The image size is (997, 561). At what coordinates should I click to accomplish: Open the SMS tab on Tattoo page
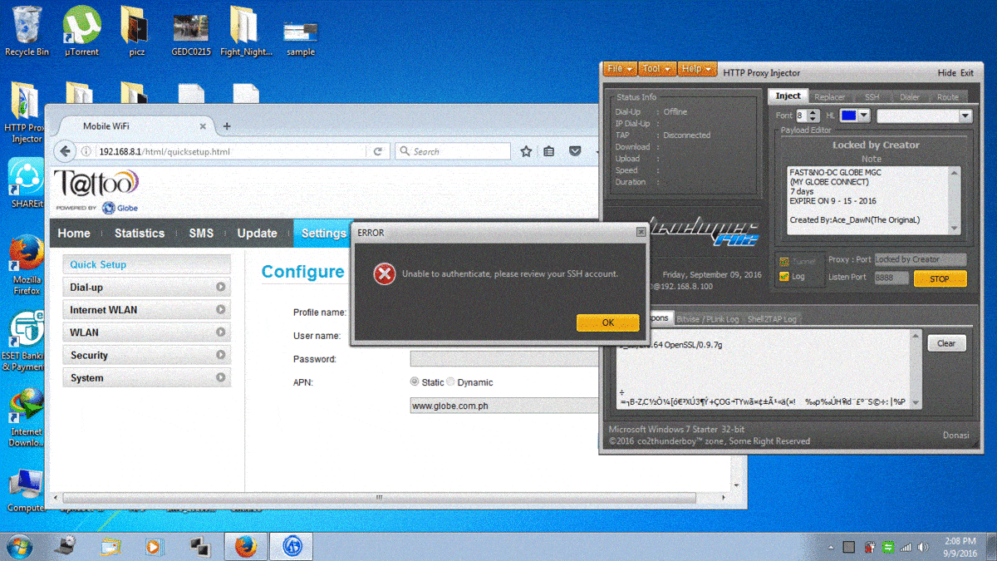[201, 234]
